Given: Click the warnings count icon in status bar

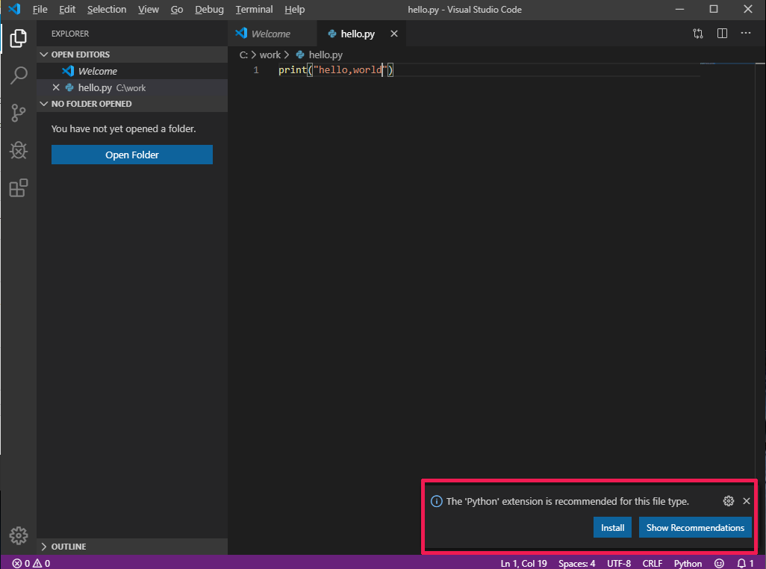Looking at the screenshot, I should click(x=37, y=564).
